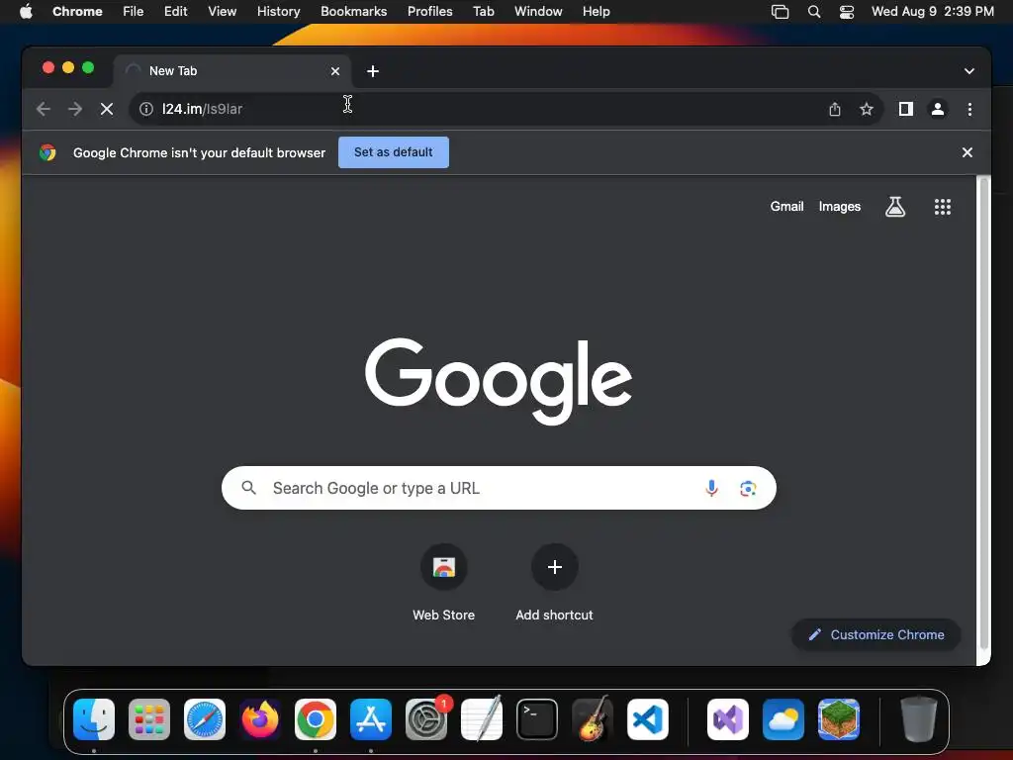Image resolution: width=1013 pixels, height=760 pixels.
Task: Click magnifier icon in search box
Action: coord(248,488)
